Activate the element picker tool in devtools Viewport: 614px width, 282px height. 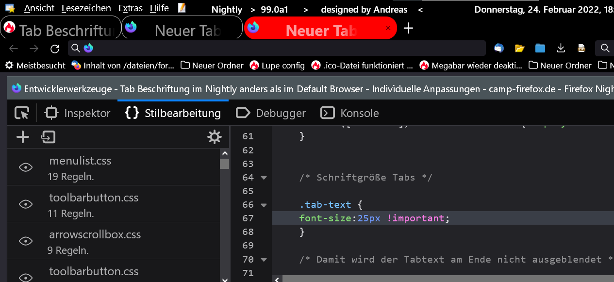click(22, 113)
